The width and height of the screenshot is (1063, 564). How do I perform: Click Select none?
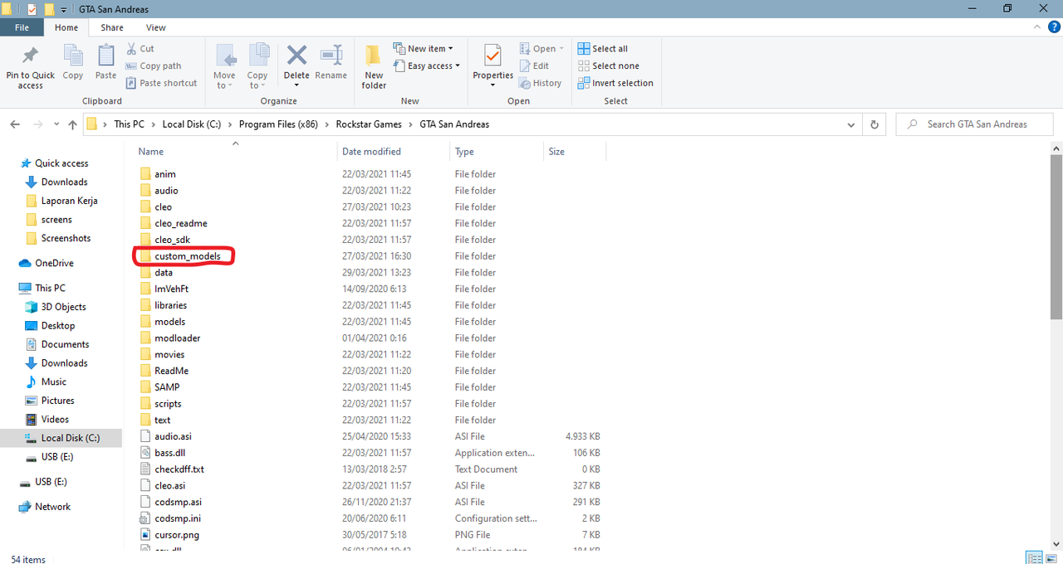tap(609, 66)
